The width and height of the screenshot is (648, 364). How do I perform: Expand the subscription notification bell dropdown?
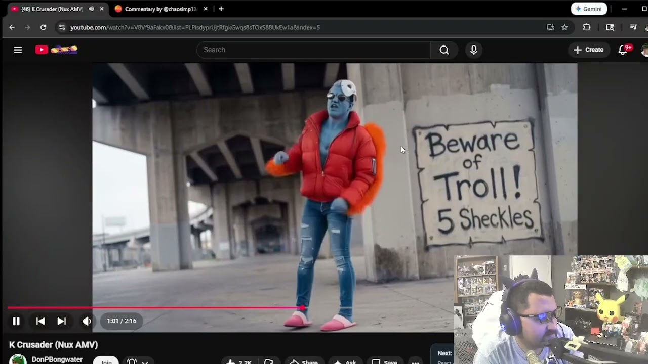click(x=138, y=361)
